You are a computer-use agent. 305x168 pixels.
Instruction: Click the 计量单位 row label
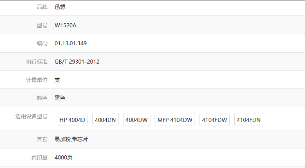click(37, 80)
